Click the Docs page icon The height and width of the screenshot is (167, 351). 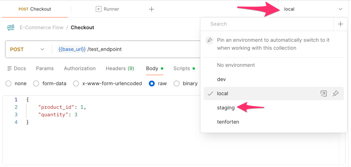(10, 69)
